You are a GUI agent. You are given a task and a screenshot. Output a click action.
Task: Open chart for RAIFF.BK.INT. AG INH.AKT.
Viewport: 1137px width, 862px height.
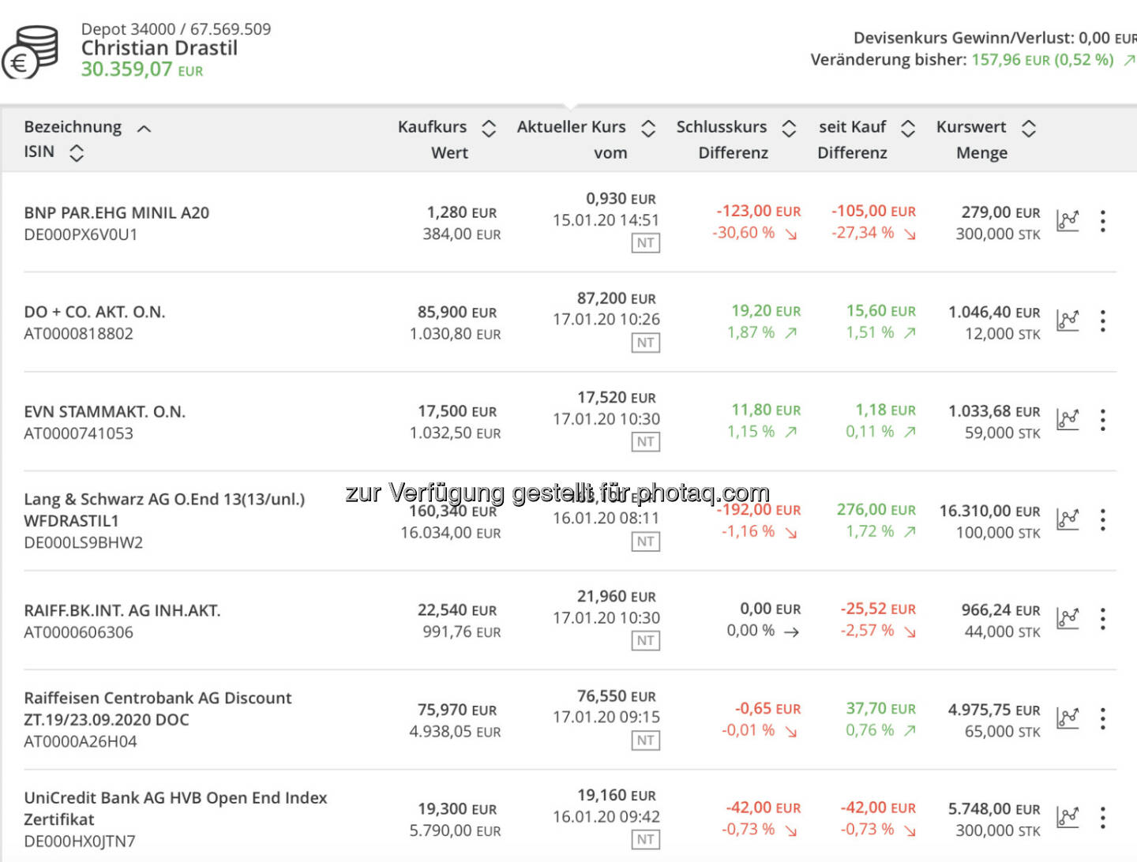click(1068, 618)
